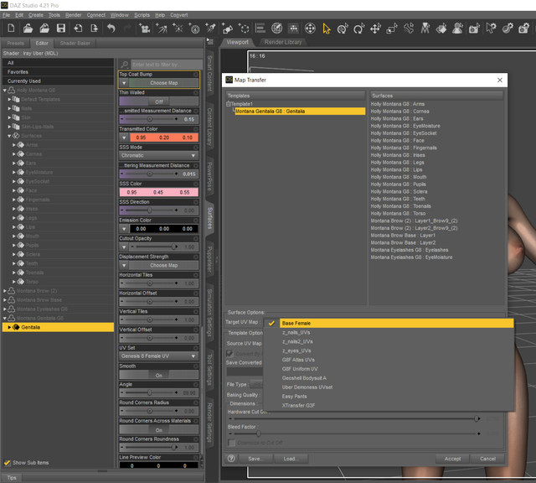536x483 pixels.
Task: Open the Smart Content side tab
Action: pyautogui.click(x=209, y=73)
